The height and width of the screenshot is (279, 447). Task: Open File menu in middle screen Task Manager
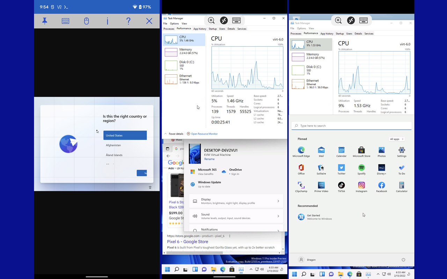point(166,24)
